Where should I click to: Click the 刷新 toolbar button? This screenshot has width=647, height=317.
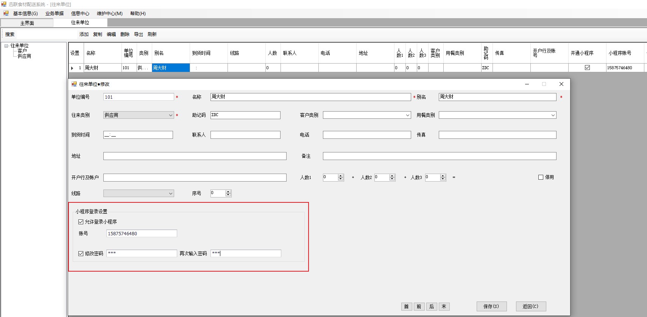(152, 34)
